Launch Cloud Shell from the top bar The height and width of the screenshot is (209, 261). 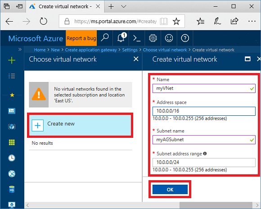pos(137,38)
